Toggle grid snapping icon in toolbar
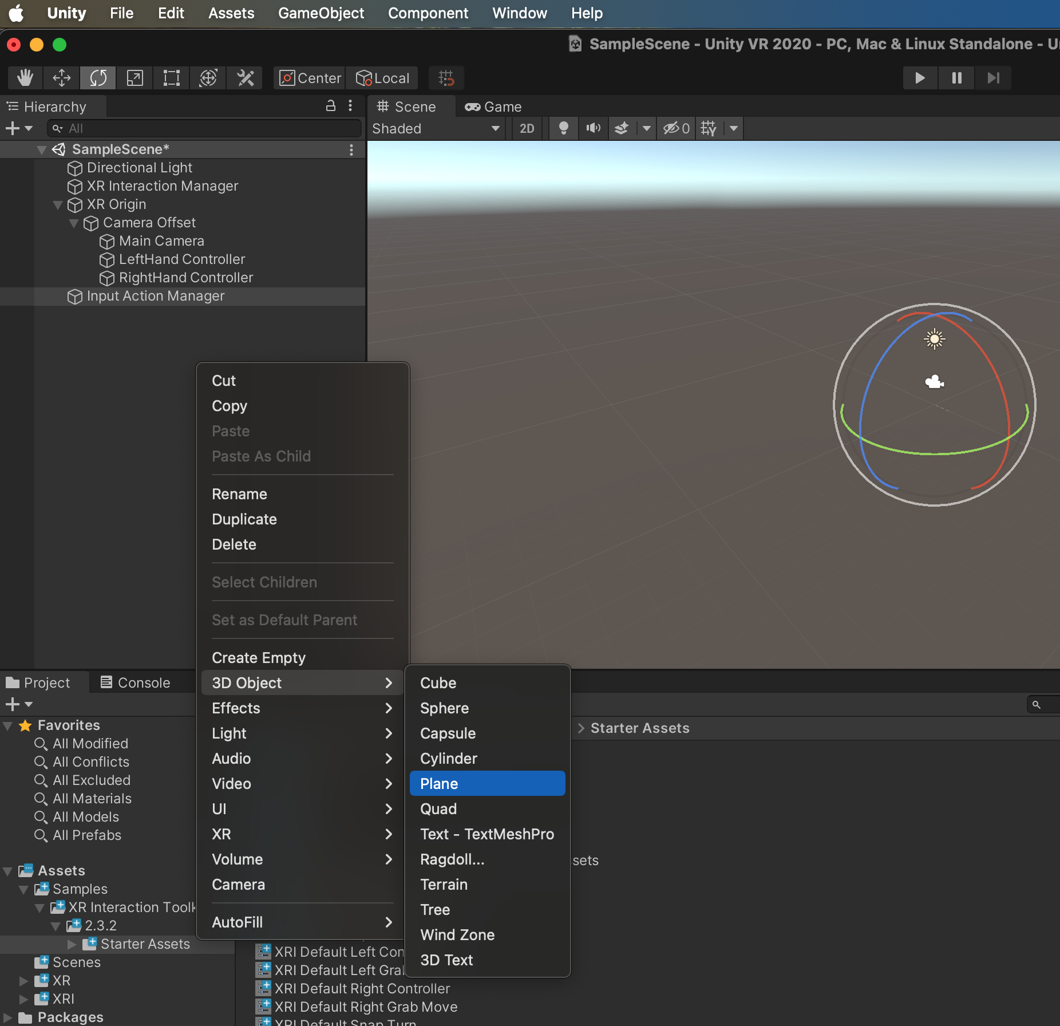The height and width of the screenshot is (1026, 1060). tap(446, 78)
